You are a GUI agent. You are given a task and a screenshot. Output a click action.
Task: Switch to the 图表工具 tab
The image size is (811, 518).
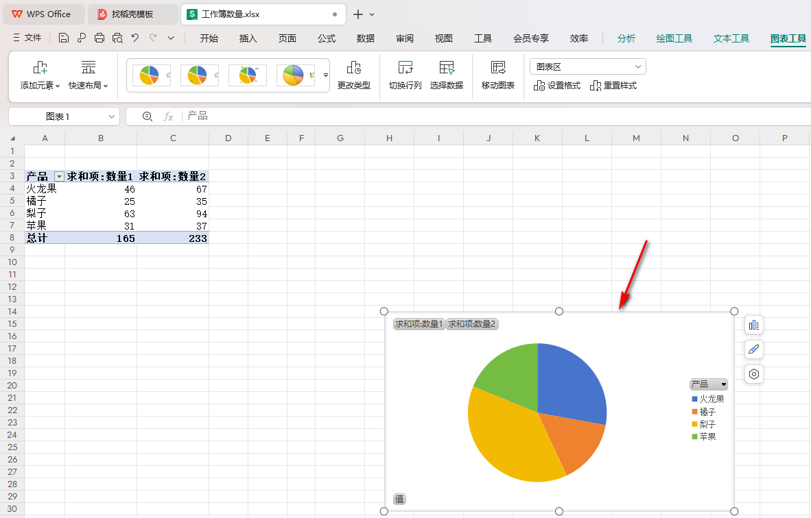[x=788, y=38]
